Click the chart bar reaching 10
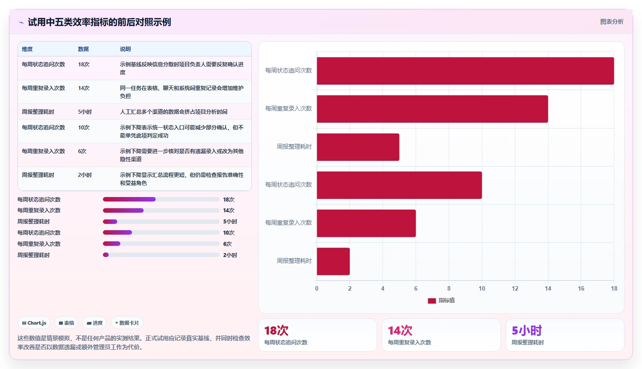The height and width of the screenshot is (369, 642). click(x=399, y=185)
